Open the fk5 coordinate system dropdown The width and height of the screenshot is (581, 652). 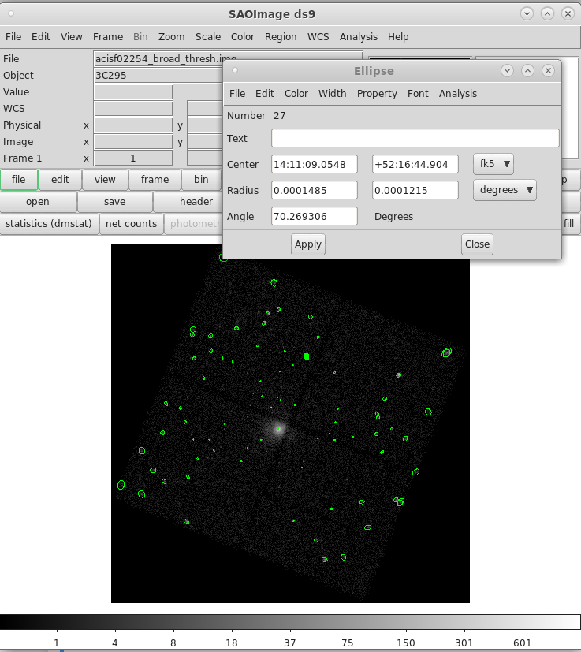pos(493,165)
